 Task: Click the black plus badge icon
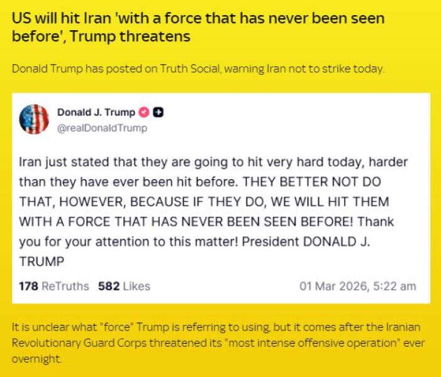coord(159,112)
